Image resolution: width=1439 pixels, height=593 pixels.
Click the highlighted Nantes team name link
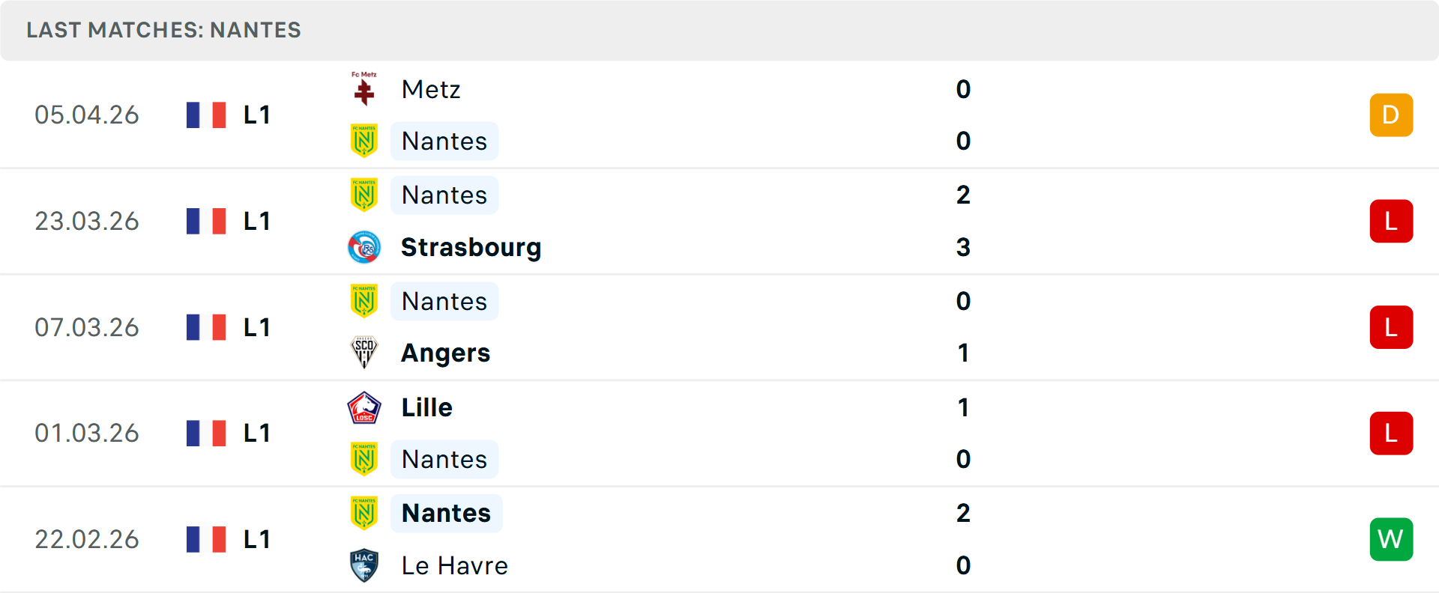[x=447, y=514]
